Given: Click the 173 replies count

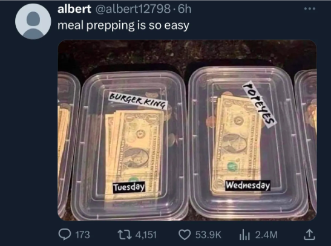Looking at the screenshot, I should tap(82, 235).
